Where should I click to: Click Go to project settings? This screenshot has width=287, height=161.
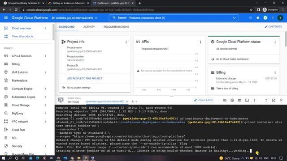coord(79,88)
